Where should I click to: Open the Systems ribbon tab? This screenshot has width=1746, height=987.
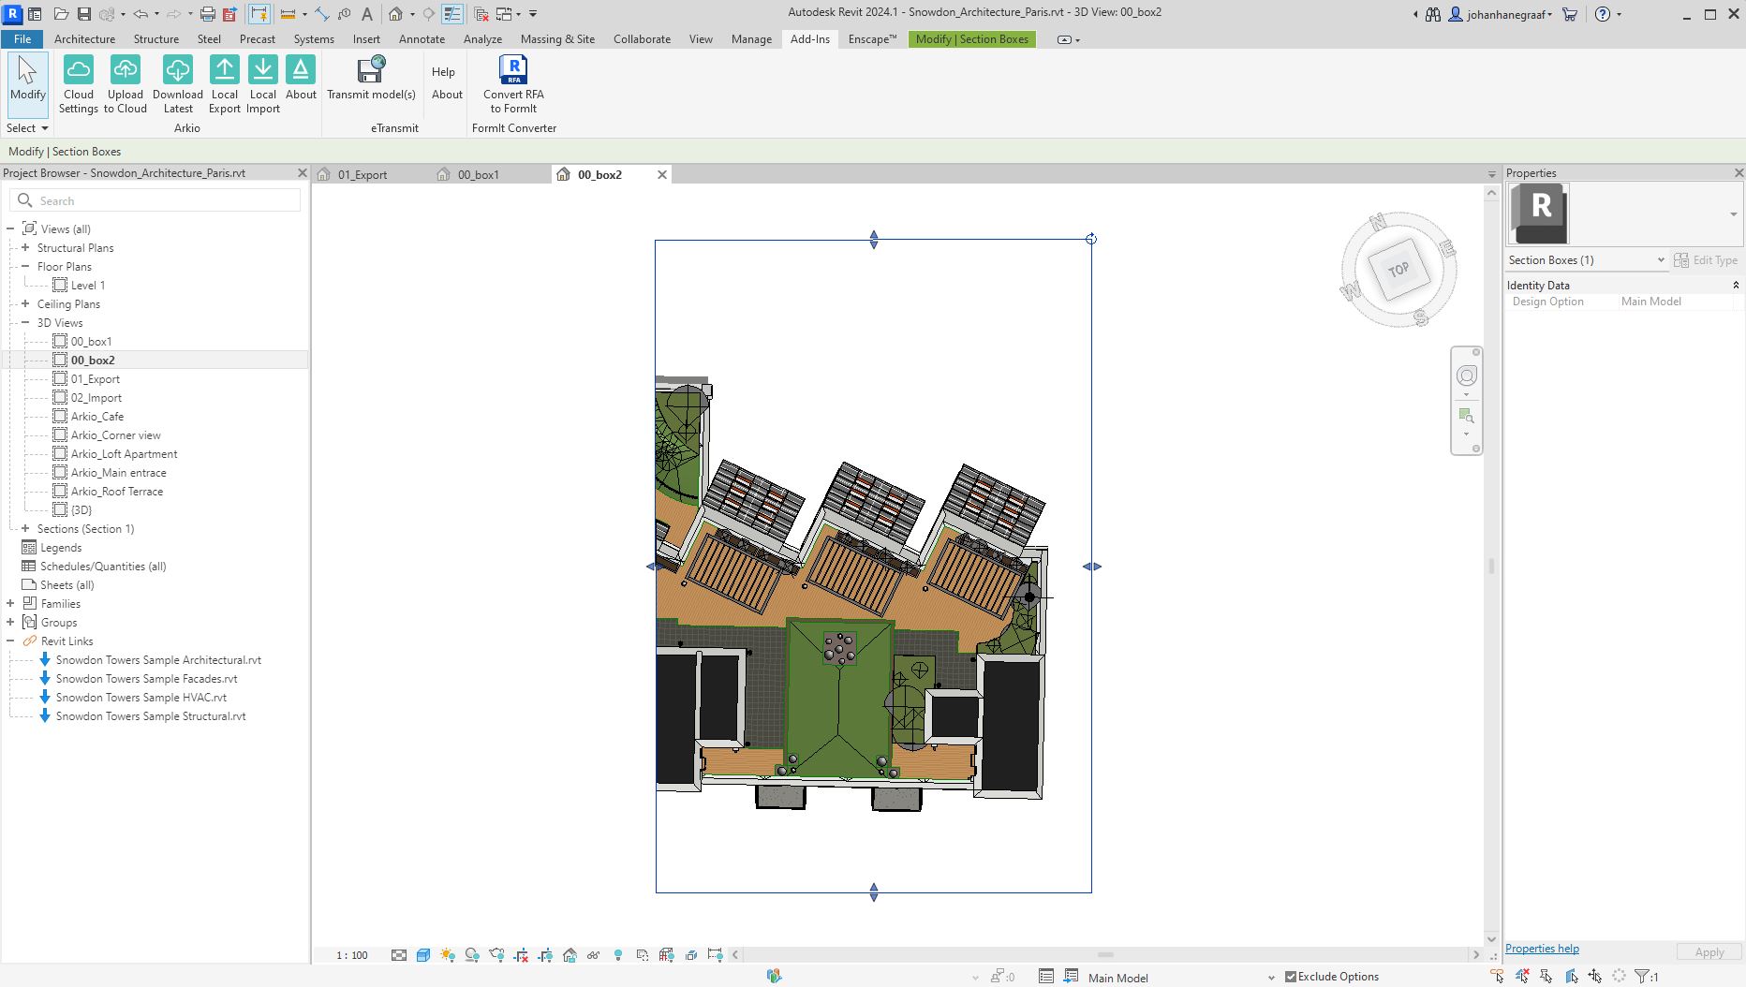(314, 39)
